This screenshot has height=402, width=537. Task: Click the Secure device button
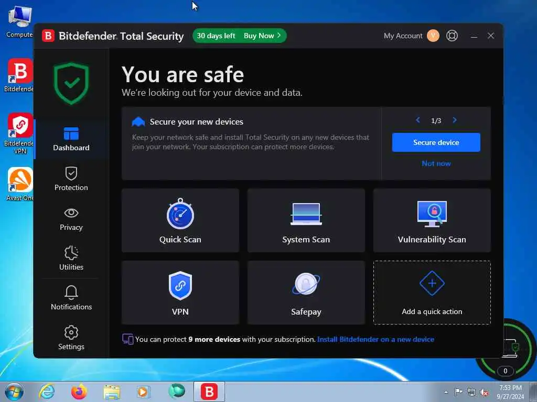tap(436, 142)
